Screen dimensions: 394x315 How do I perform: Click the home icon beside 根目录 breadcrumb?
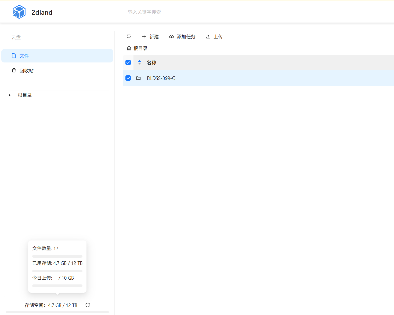129,48
